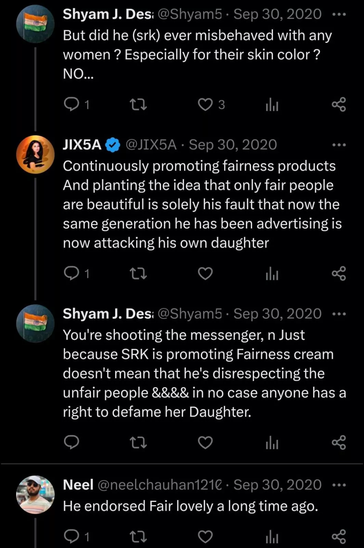364x548 pixels.
Task: View analytics of Shyam's first tweet
Action: (x=272, y=104)
